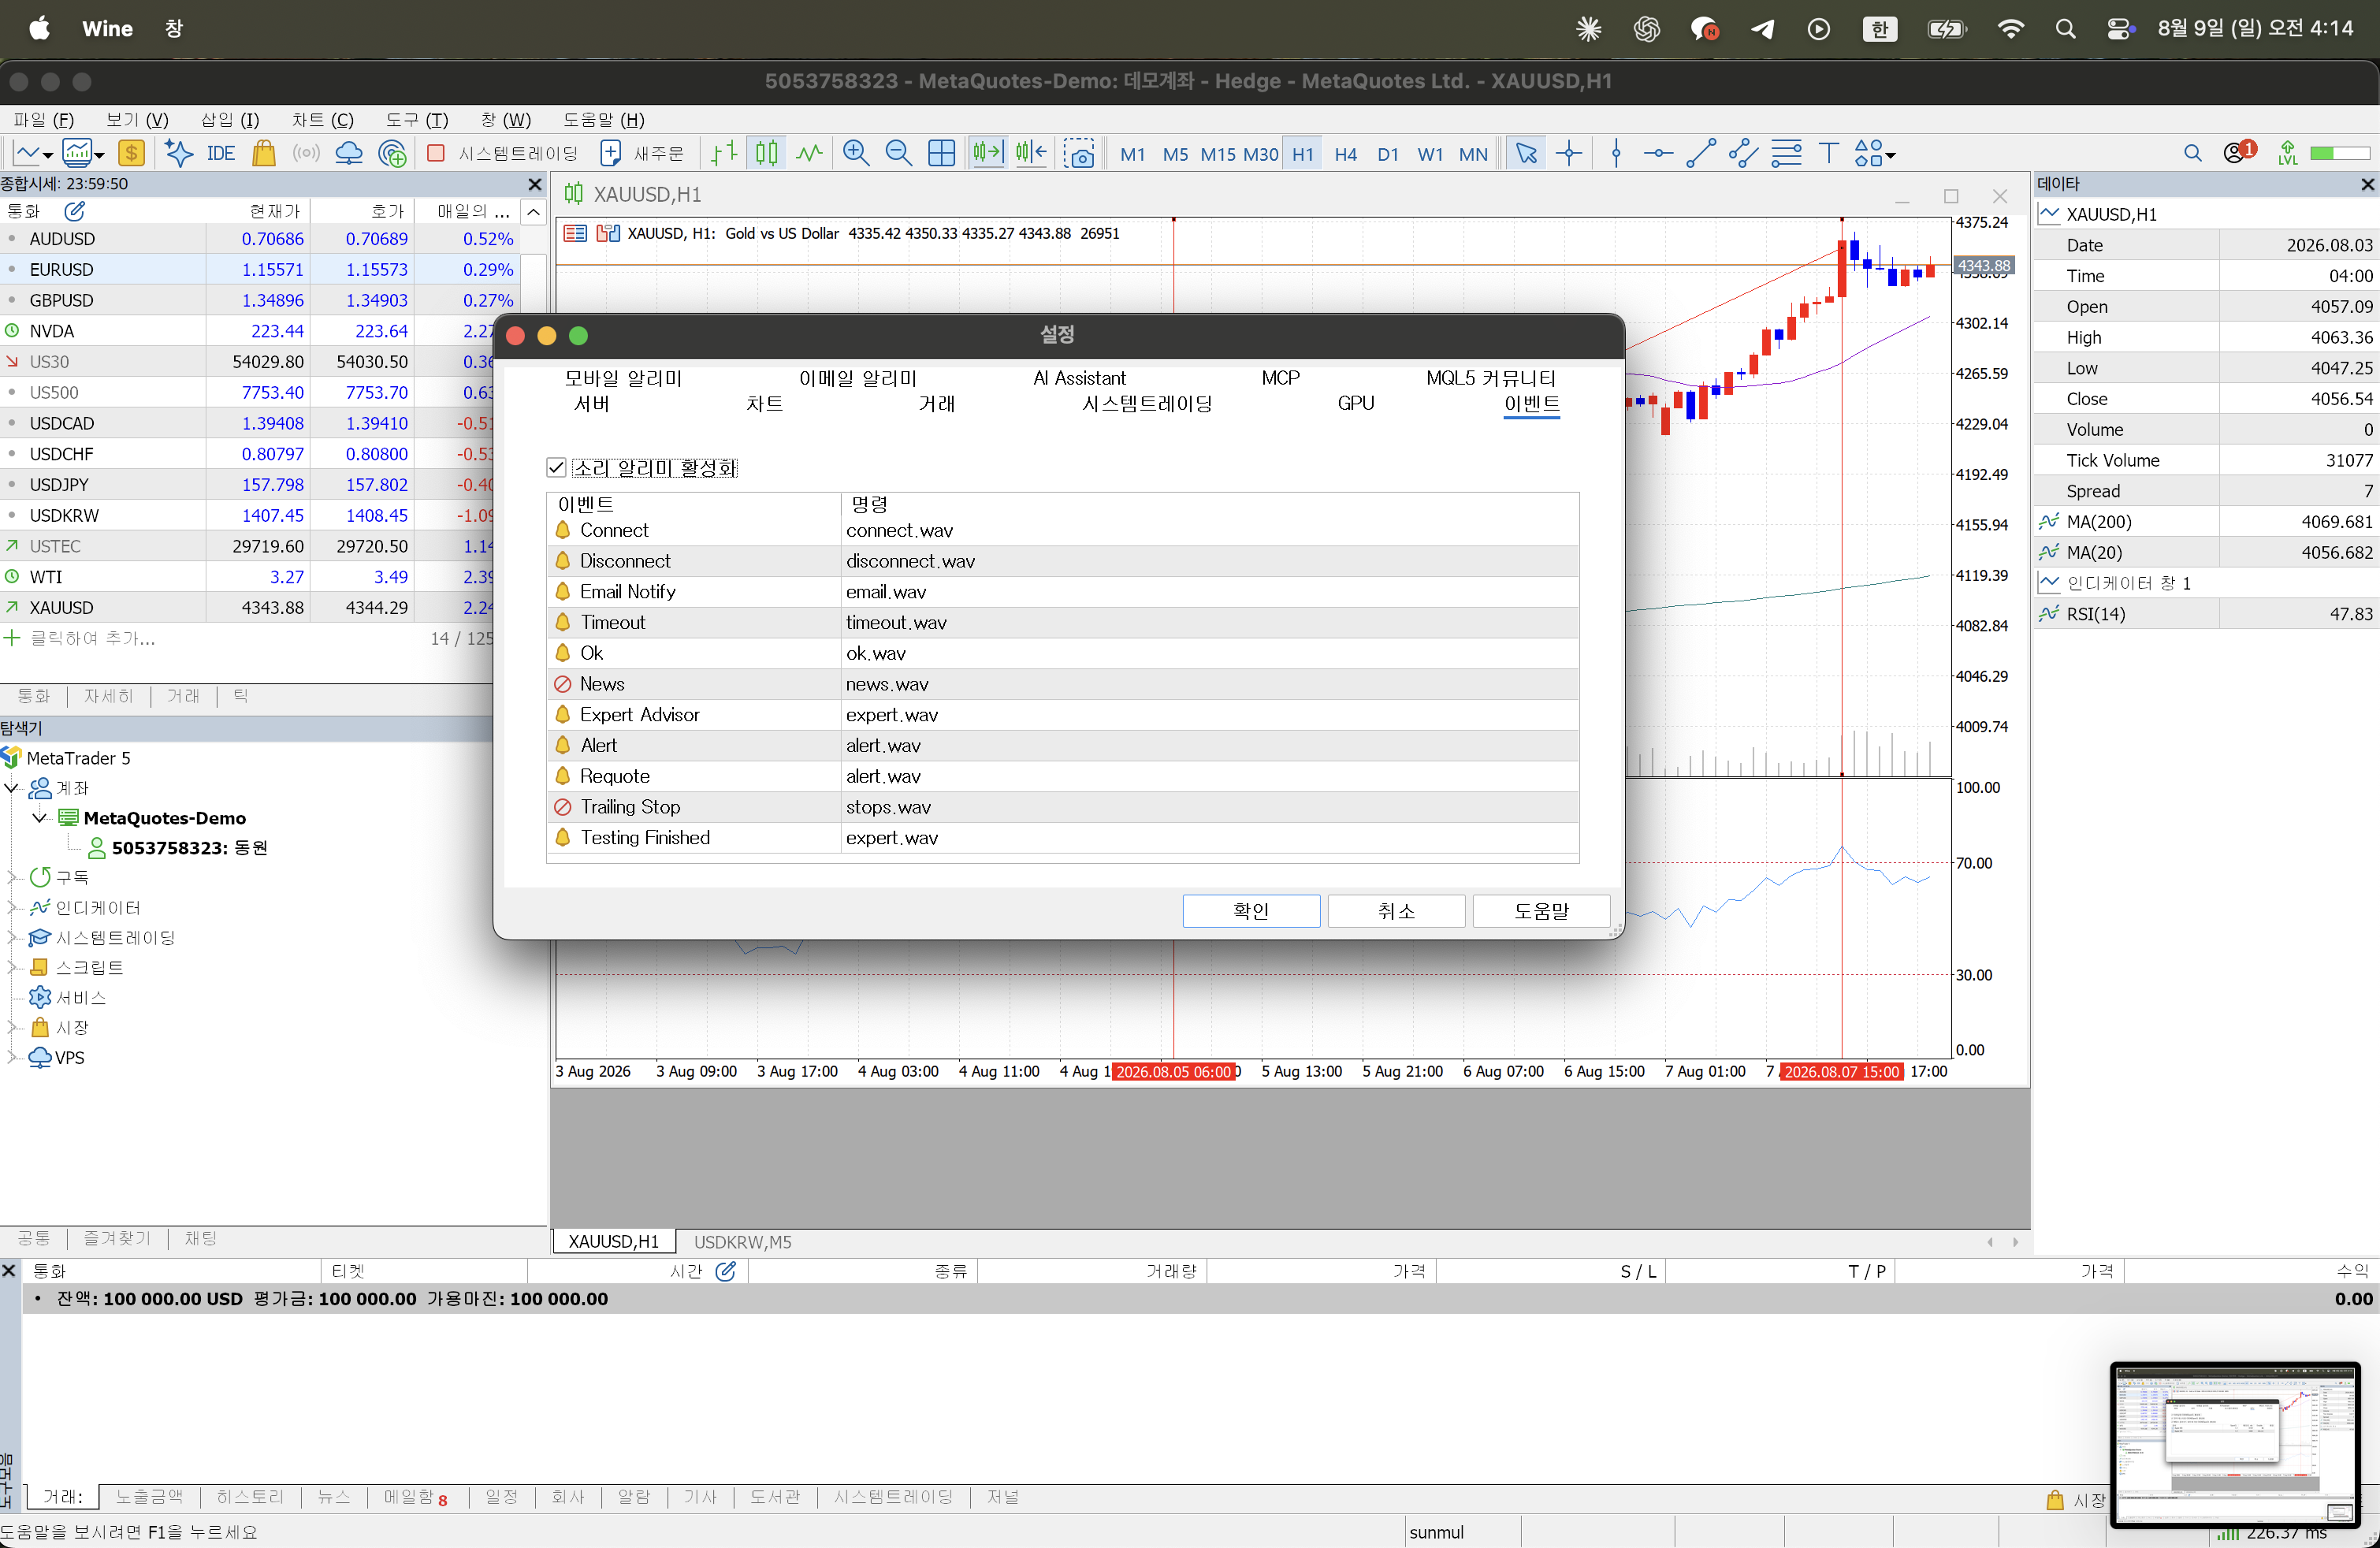Open macOS Spotlight search

point(2065,29)
